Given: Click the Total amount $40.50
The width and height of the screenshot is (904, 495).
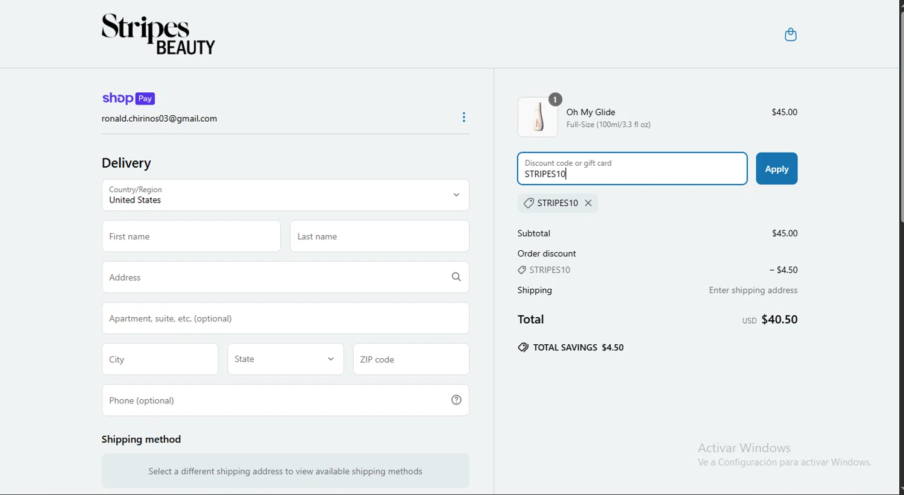Looking at the screenshot, I should click(x=779, y=320).
